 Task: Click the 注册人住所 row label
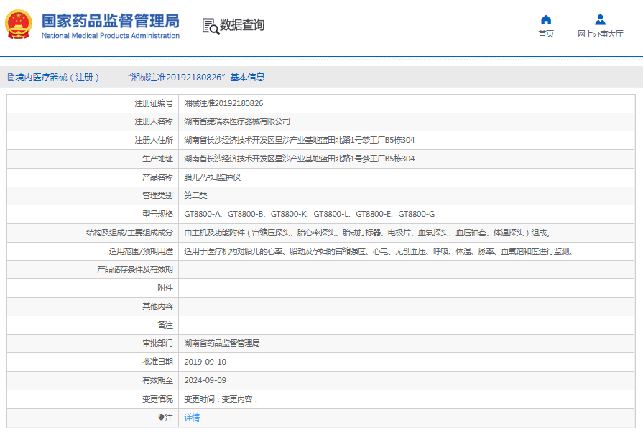pos(154,140)
